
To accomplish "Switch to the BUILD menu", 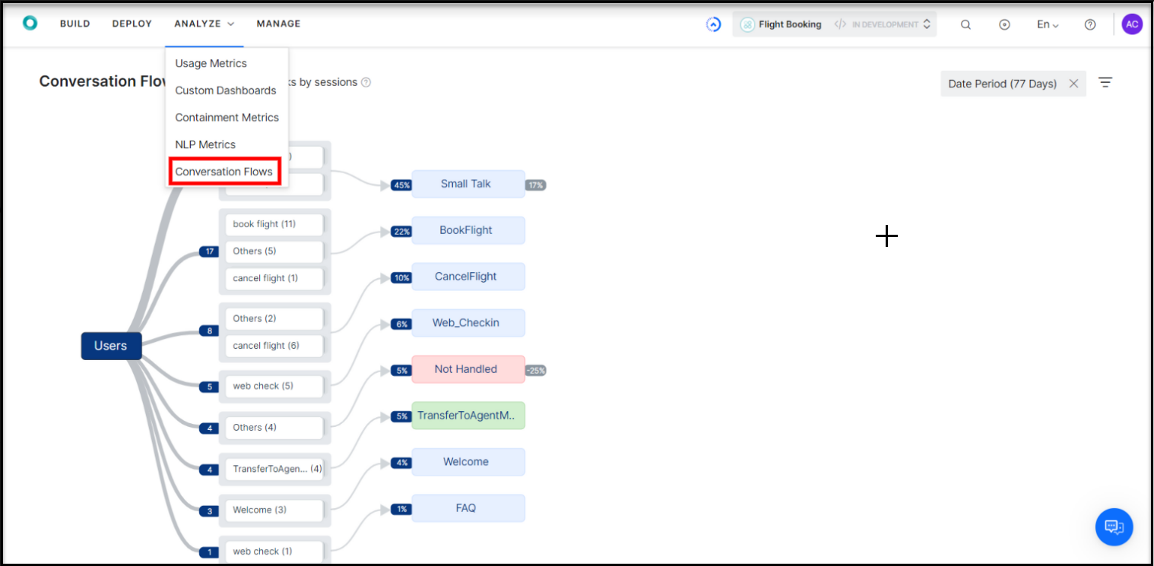I will coord(75,24).
